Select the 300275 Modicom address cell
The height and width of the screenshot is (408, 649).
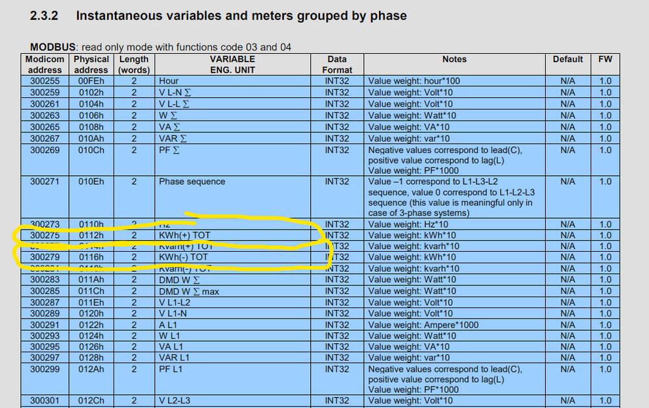[x=44, y=235]
